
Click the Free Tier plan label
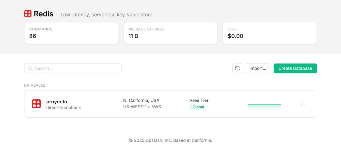[x=199, y=100]
